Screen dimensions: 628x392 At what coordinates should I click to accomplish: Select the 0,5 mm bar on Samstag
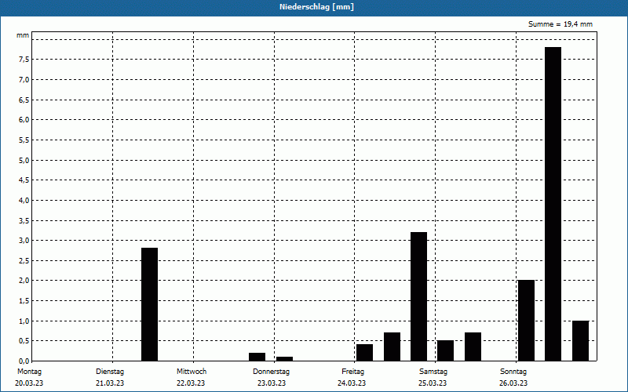point(445,350)
